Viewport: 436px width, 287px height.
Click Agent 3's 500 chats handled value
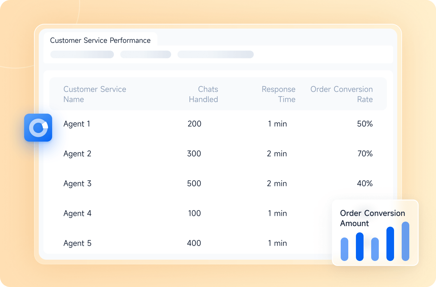coord(194,184)
